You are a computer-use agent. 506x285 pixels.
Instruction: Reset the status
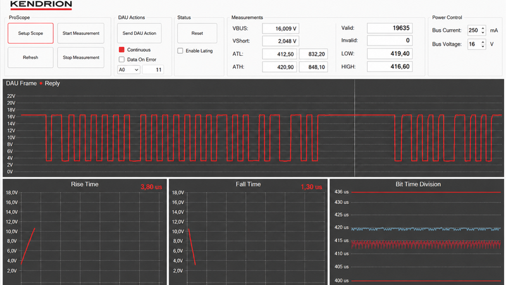pos(197,33)
